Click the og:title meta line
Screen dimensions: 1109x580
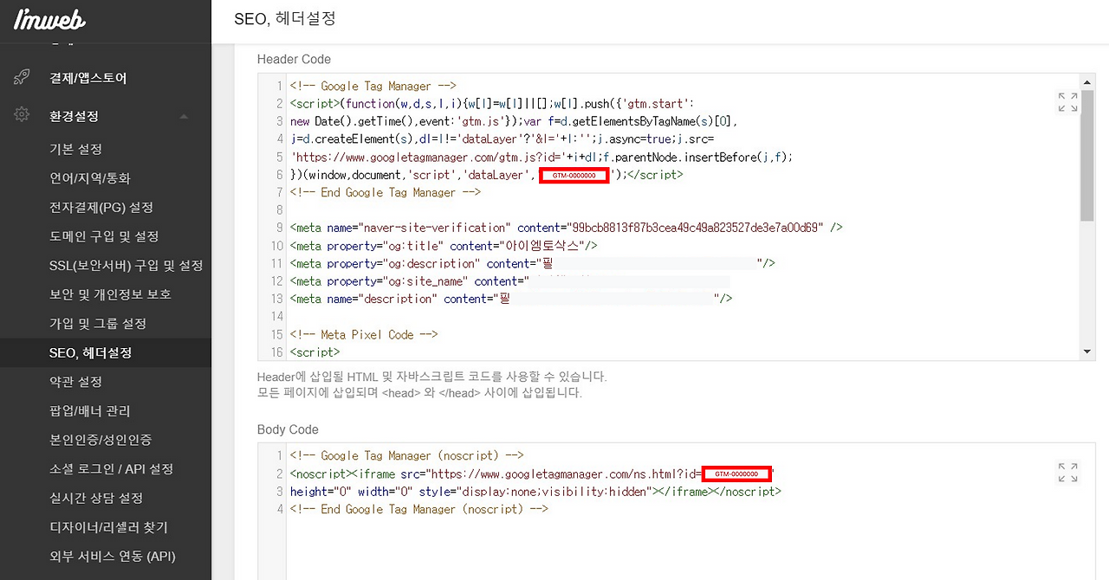(x=444, y=246)
